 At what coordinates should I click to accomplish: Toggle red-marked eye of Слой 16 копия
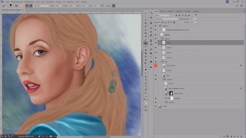(156, 66)
